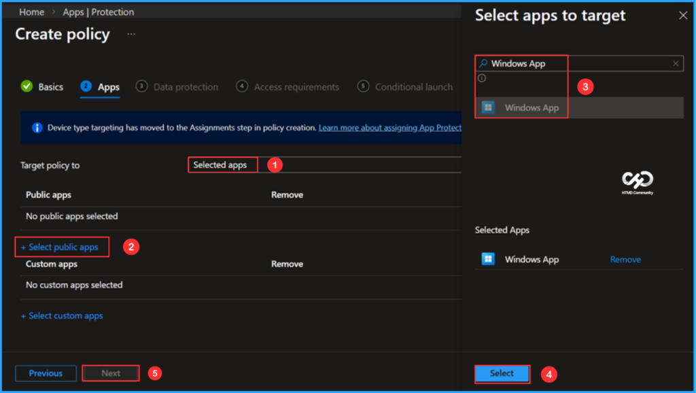
Task: Clear the search box using the X icon
Action: (x=675, y=63)
